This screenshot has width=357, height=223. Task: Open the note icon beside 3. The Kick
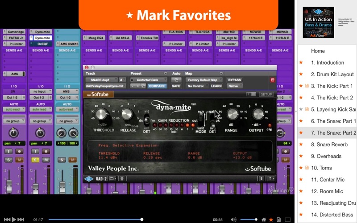[x=307, y=86]
